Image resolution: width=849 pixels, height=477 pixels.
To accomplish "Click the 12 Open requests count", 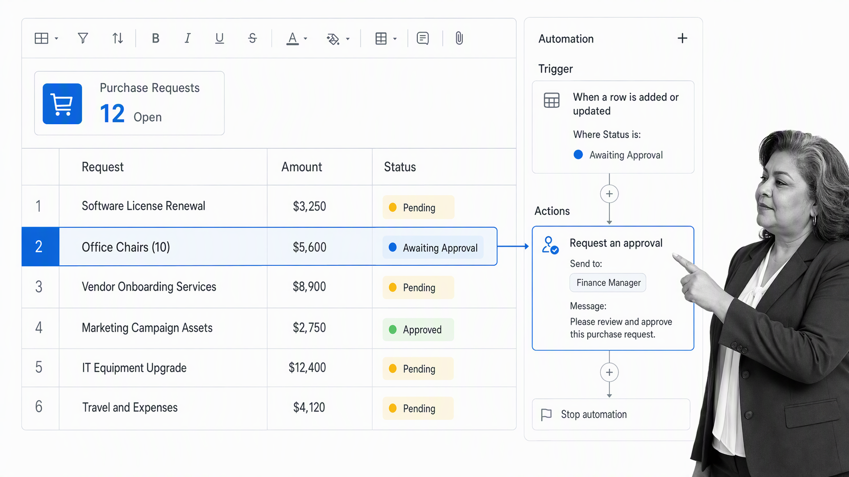I will click(131, 114).
